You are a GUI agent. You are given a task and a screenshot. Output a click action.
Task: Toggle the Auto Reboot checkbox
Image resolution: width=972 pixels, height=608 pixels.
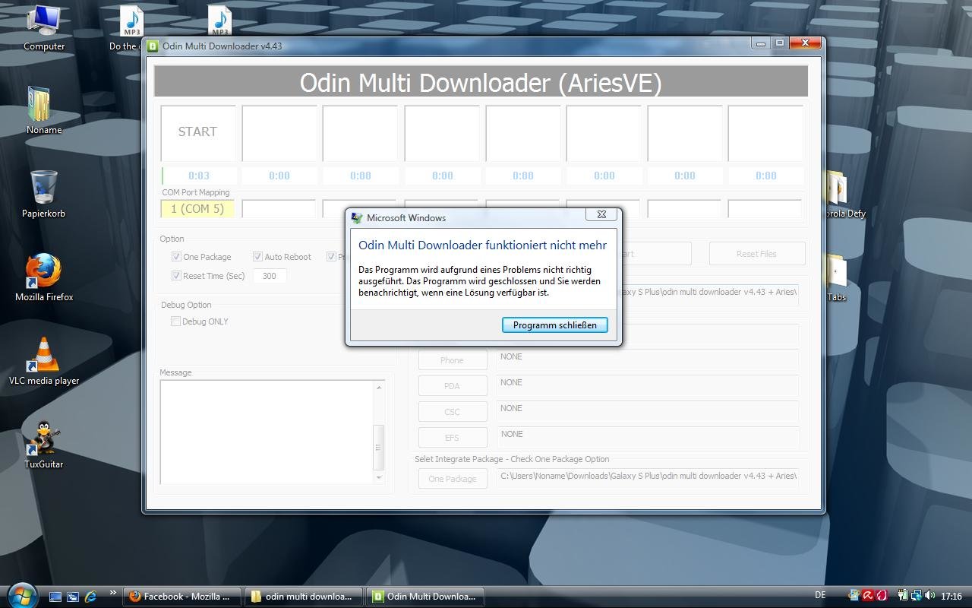(257, 257)
